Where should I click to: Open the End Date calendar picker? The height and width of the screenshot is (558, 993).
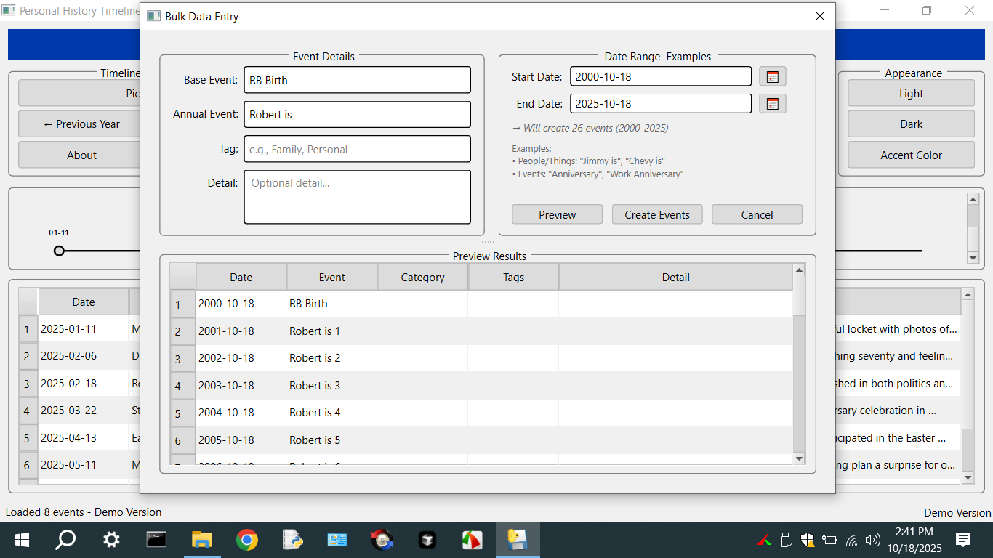click(x=772, y=104)
